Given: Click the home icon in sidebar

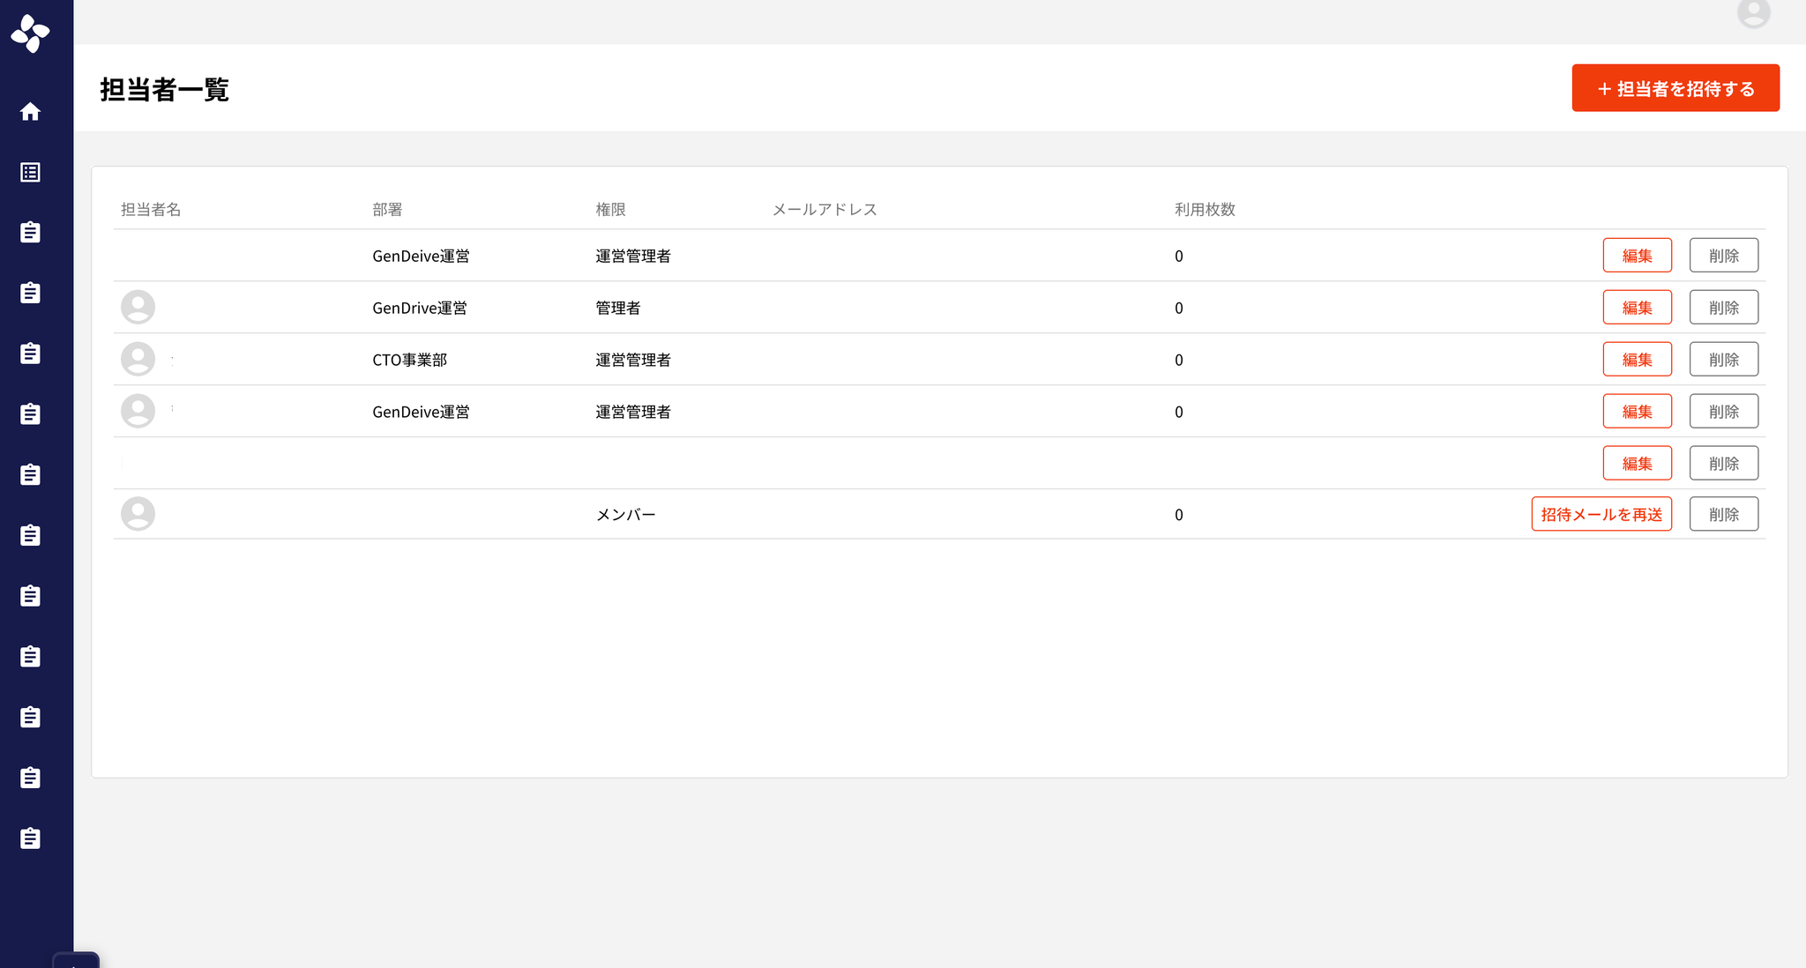Looking at the screenshot, I should pos(30,112).
